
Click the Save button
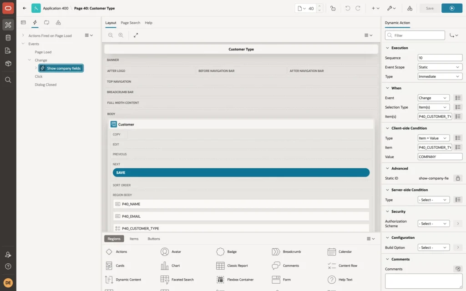tap(430, 8)
